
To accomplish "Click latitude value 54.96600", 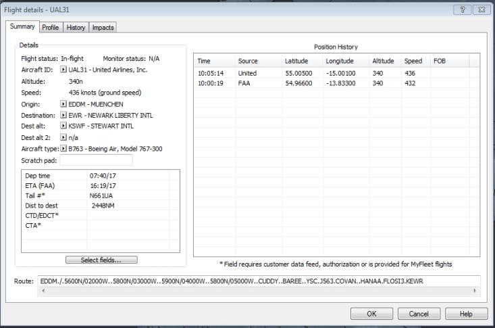I will (298, 83).
